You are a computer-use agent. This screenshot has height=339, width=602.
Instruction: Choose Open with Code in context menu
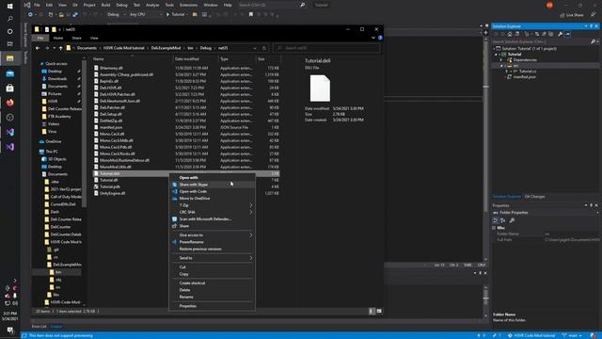coord(212,191)
